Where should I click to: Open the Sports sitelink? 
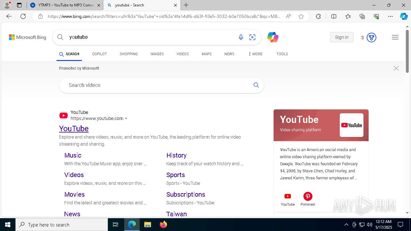(x=176, y=175)
